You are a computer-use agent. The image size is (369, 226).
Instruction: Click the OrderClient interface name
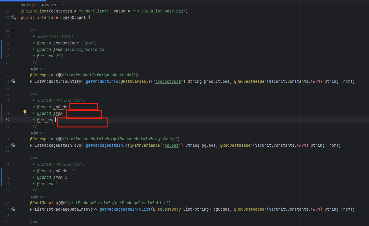73,18
